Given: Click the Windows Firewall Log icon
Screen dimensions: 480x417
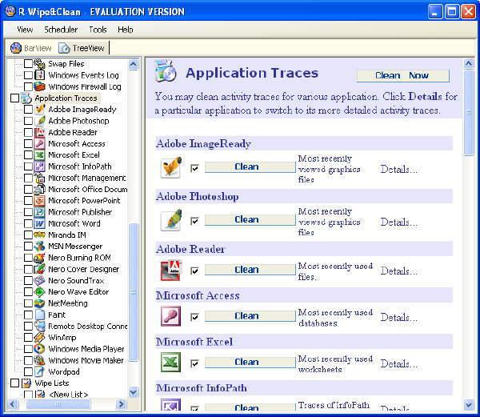Looking at the screenshot, I should [x=40, y=86].
